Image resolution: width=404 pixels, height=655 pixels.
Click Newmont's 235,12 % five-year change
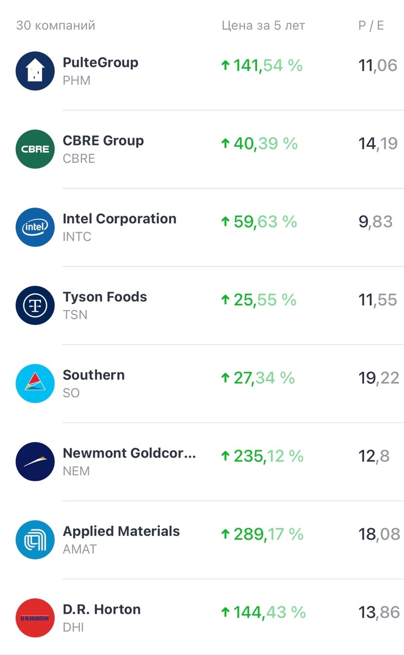coord(262,456)
